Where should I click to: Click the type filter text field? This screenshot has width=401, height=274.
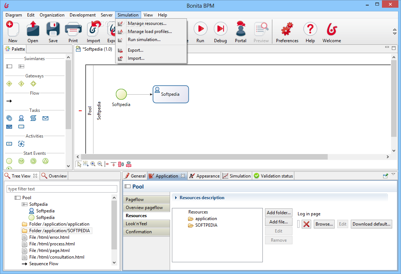click(x=62, y=189)
